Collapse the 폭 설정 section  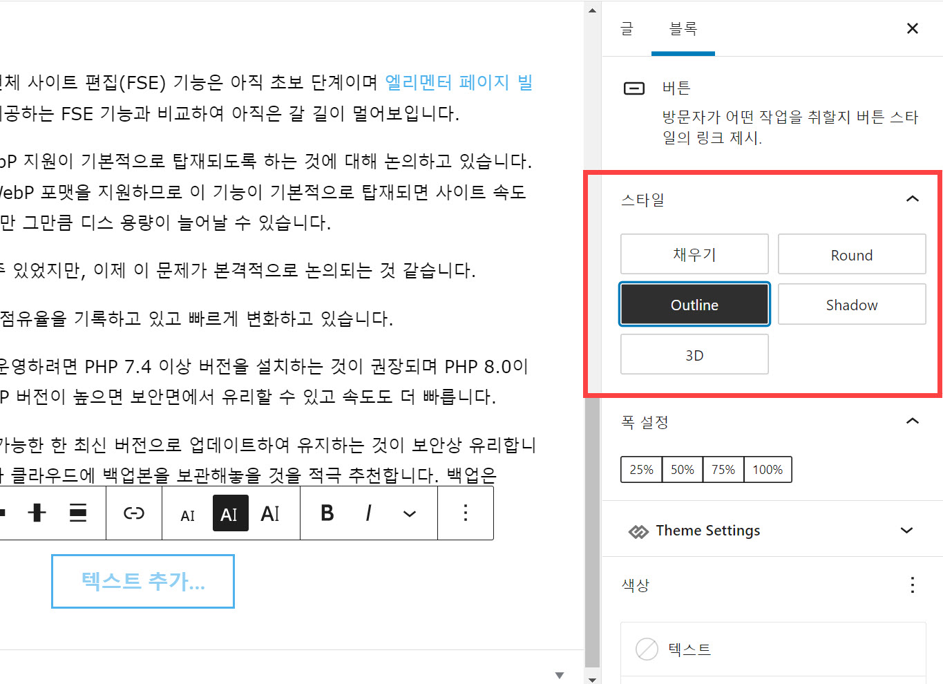coord(913,421)
